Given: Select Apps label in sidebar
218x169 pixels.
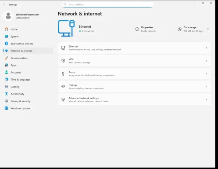Looking at the screenshot, I should coord(14,65).
